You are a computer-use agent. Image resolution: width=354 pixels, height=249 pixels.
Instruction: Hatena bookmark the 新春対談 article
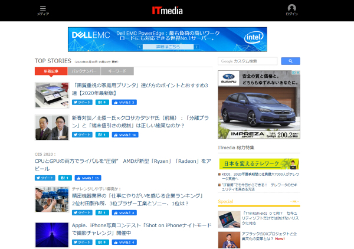click(x=102, y=135)
